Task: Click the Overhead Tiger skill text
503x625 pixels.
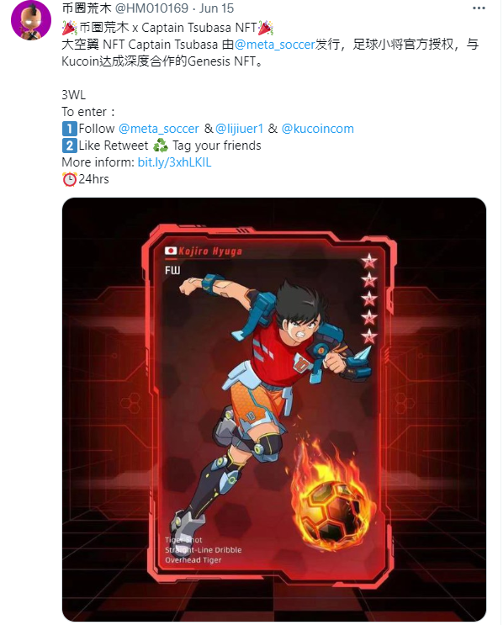Action: 193,560
